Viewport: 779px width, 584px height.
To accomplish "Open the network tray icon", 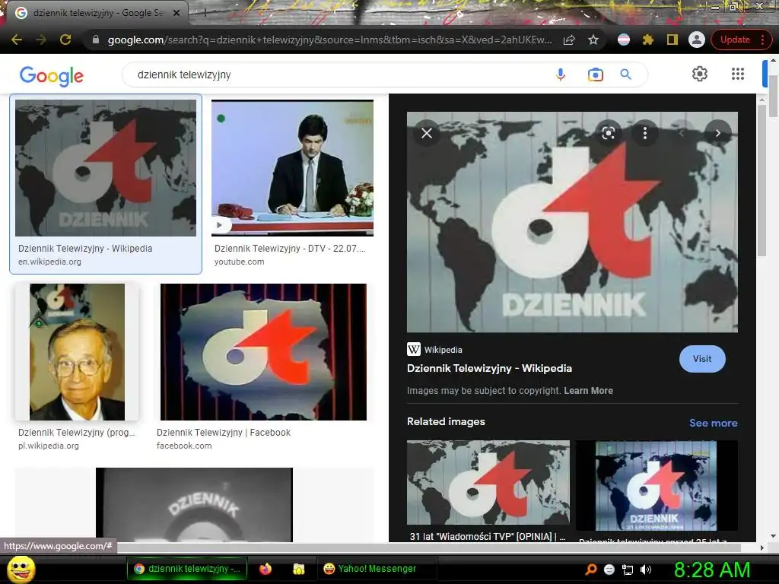I will click(628, 570).
